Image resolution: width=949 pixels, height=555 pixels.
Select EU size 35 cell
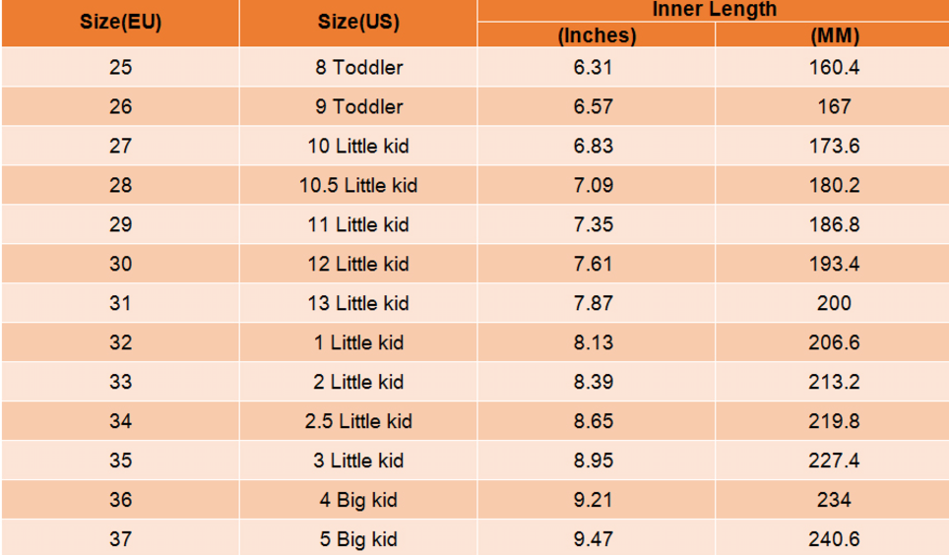pos(120,461)
